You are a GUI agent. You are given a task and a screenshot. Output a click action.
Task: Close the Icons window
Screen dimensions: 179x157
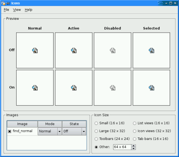click(x=175, y=3)
